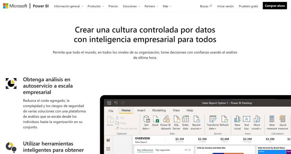
Task: Open the View ribbon tab
Action: click(176, 110)
